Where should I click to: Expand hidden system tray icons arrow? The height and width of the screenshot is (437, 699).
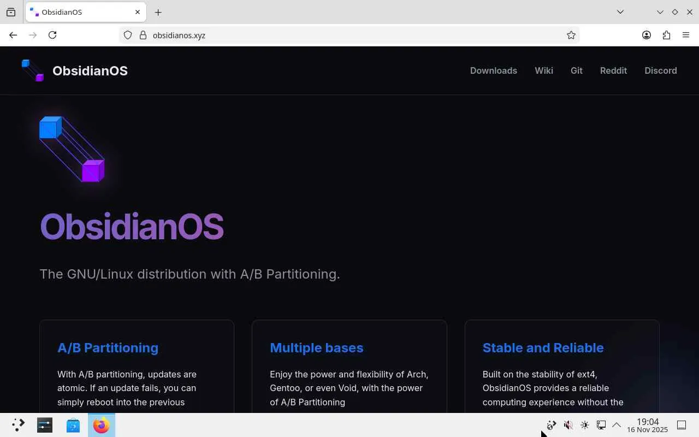(x=617, y=425)
